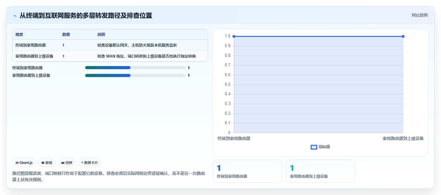This screenshot has width=441, height=195.
Task: Select table cell 终端到家用路由器
Action: point(31,45)
